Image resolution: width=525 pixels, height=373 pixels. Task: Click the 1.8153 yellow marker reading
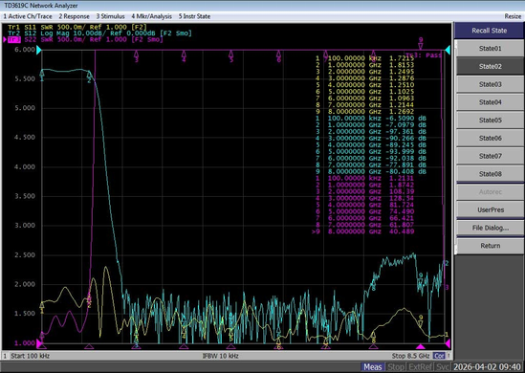pos(402,65)
